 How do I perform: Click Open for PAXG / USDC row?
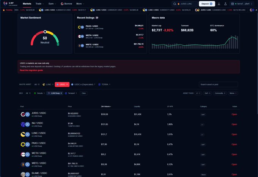point(234,144)
